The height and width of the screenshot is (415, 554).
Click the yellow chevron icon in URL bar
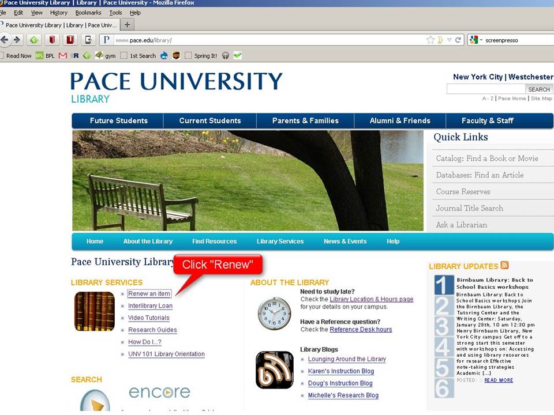point(440,40)
